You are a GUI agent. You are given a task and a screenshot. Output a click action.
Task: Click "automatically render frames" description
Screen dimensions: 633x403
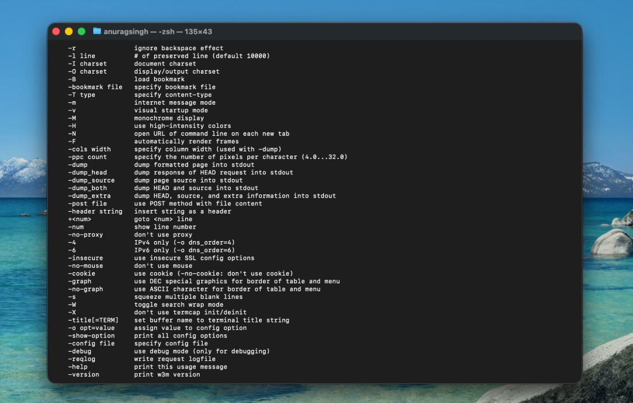point(186,141)
